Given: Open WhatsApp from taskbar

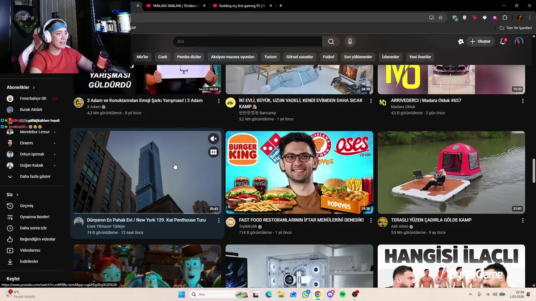Looking at the screenshot, I should pos(306,294).
